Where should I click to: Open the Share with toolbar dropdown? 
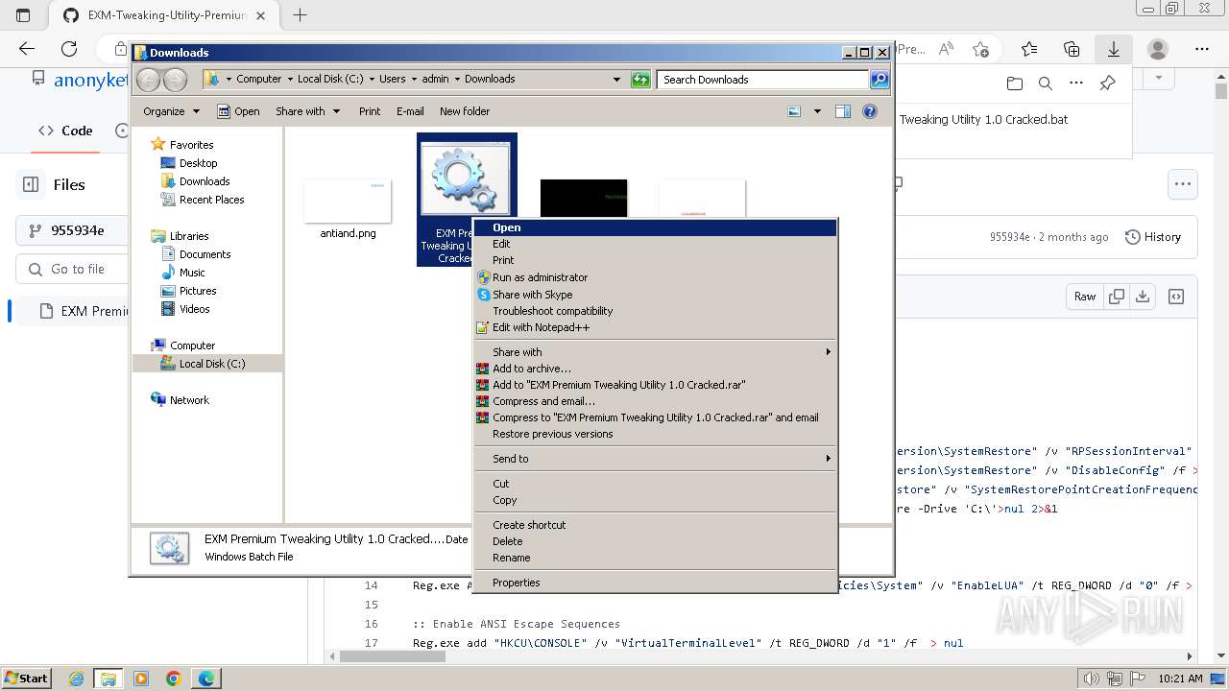(x=307, y=111)
